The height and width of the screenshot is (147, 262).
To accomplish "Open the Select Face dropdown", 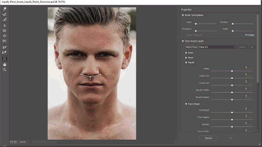I will click(217, 47).
